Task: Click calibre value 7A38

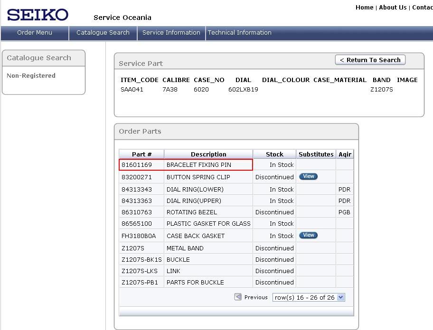Action: click(x=170, y=89)
